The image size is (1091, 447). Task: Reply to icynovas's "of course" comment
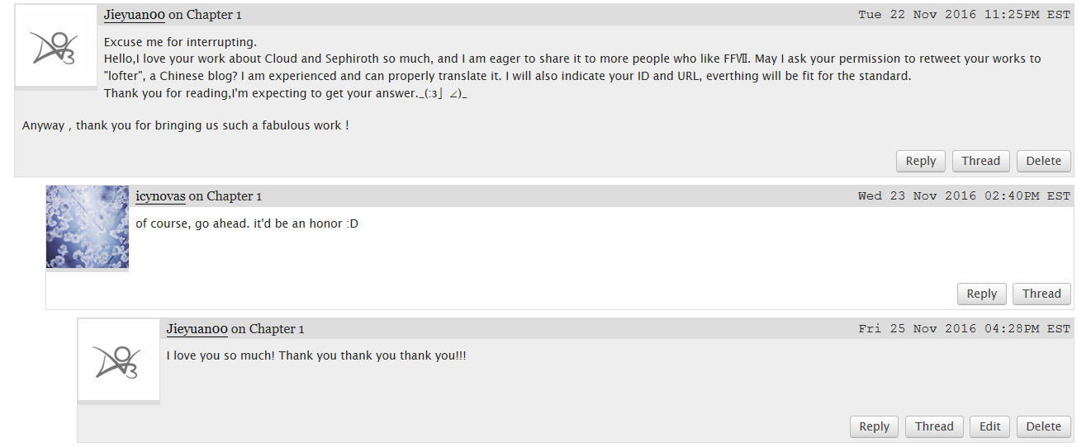[981, 294]
